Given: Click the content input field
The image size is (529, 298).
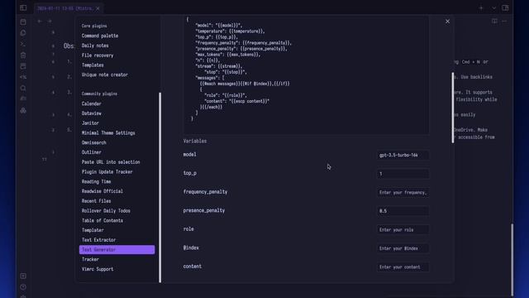Looking at the screenshot, I should coord(403,267).
